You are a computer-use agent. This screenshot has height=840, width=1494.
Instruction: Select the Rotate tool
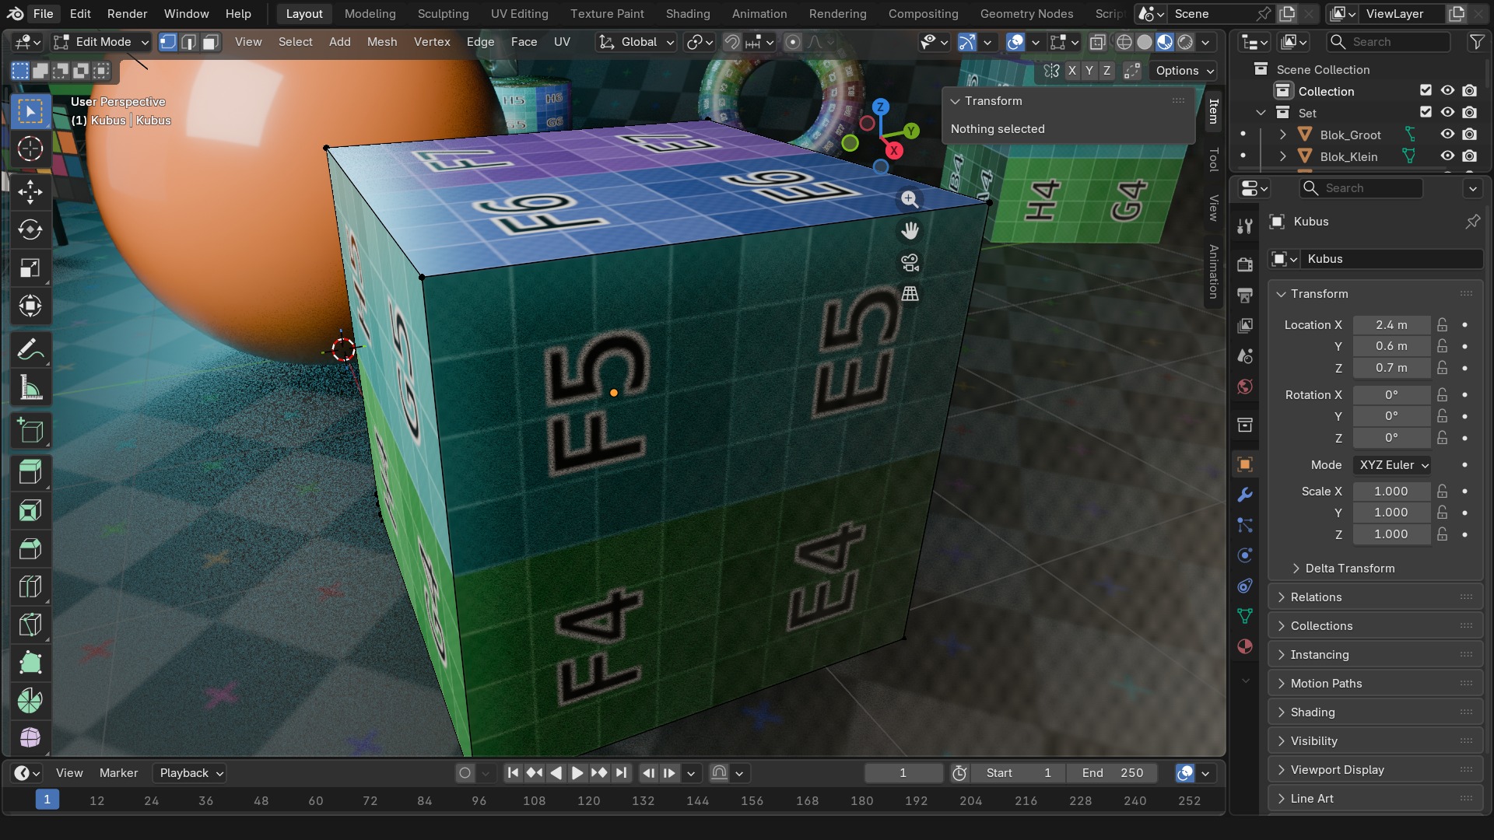pos(30,229)
